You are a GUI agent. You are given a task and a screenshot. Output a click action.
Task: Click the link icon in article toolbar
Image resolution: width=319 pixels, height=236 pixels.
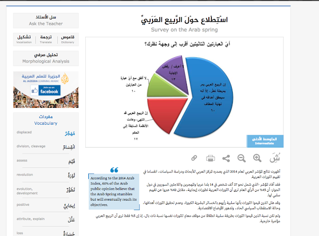pyautogui.click(x=194, y=158)
